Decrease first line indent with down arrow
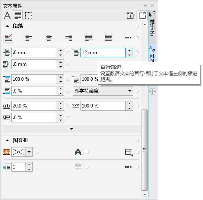 [129, 55]
